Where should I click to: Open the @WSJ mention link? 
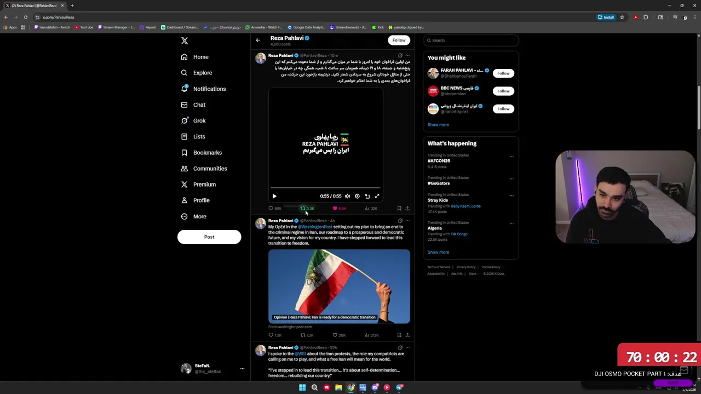(x=300, y=354)
